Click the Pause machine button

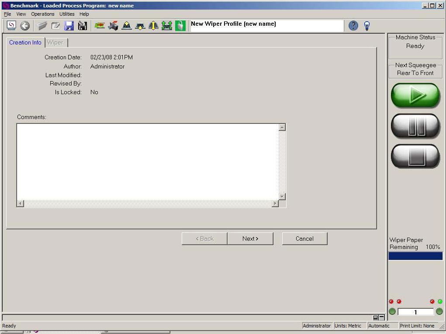point(415,126)
